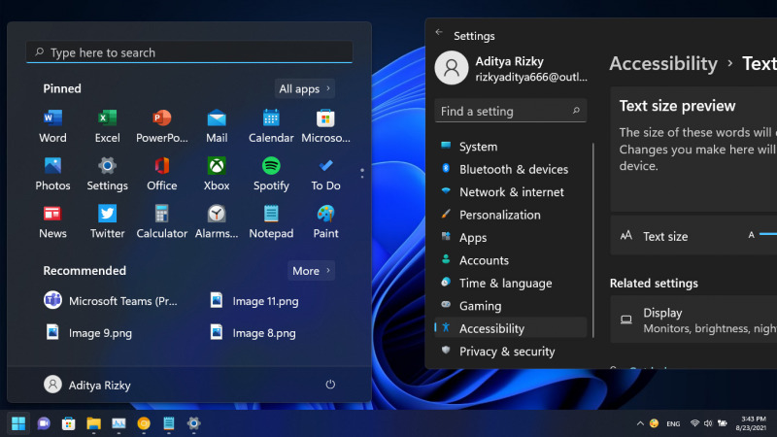This screenshot has width=777, height=437.
Task: Open PowerPoint pinned app
Action: click(161, 126)
